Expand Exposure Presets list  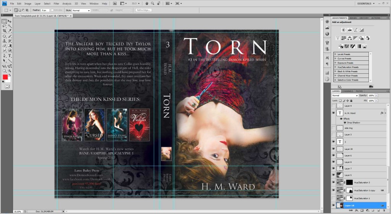click(335, 63)
